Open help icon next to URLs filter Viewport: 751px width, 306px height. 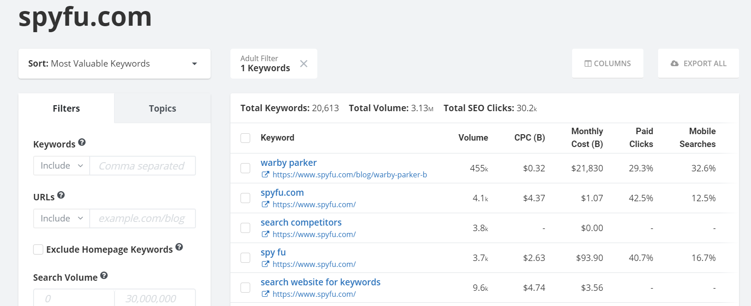coord(61,195)
